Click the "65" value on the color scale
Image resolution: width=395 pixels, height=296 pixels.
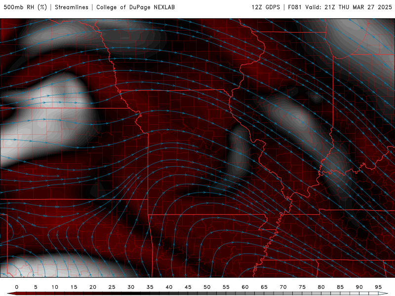point(264,287)
